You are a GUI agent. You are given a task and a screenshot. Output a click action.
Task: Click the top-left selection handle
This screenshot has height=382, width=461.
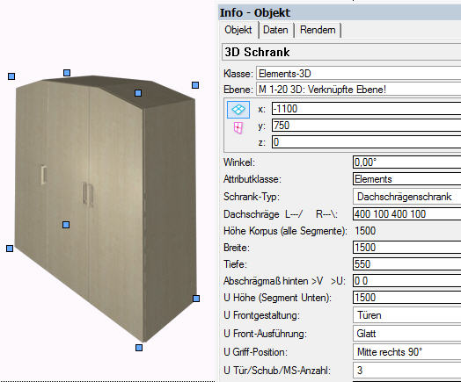pyautogui.click(x=11, y=76)
